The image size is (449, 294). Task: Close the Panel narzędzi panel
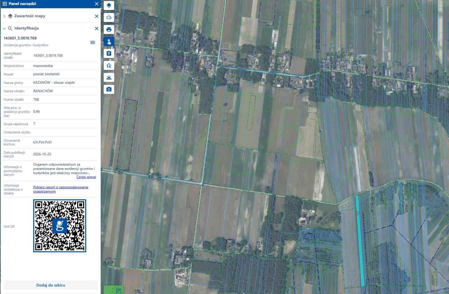(97, 4)
